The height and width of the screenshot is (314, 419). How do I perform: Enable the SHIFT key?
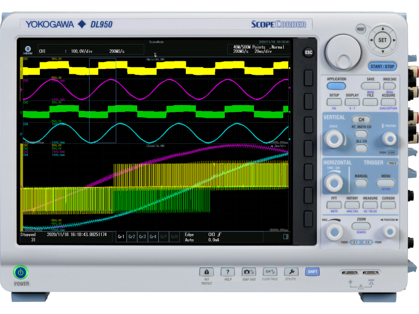pos(312,272)
